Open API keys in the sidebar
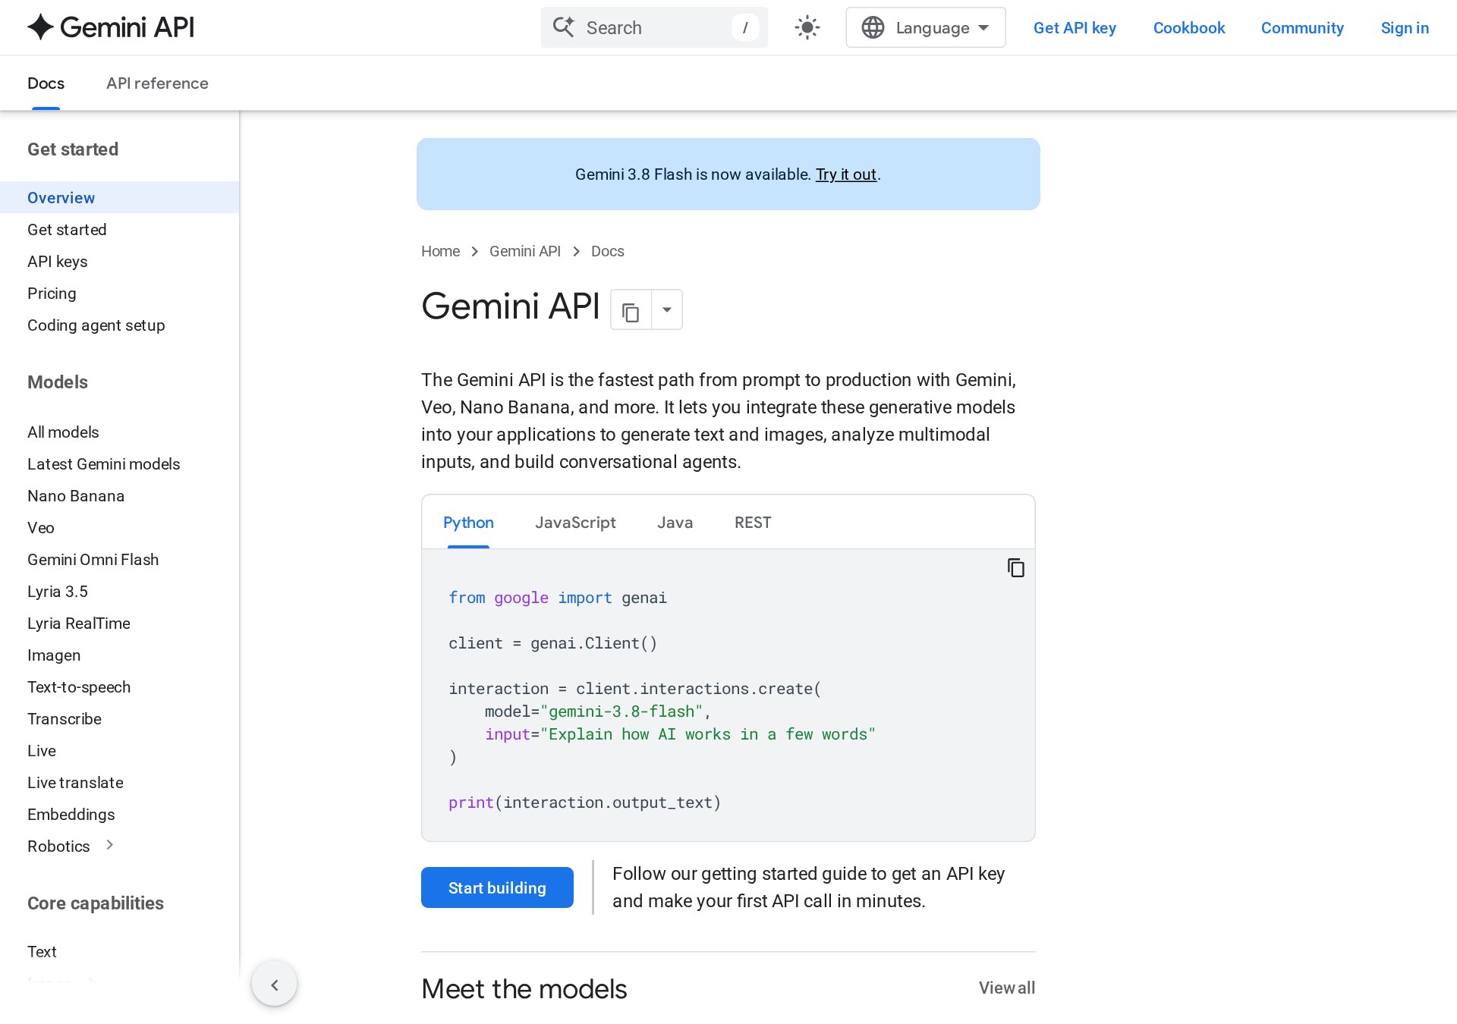 click(x=58, y=262)
